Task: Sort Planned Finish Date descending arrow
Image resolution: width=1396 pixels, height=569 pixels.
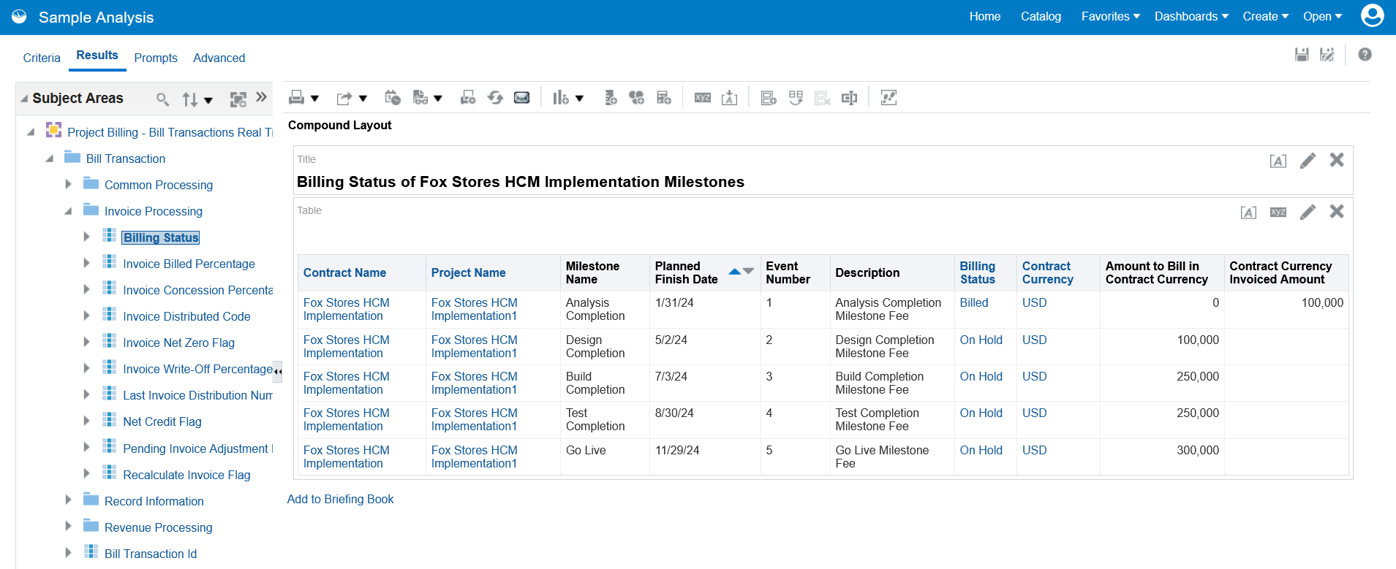Action: tap(748, 272)
